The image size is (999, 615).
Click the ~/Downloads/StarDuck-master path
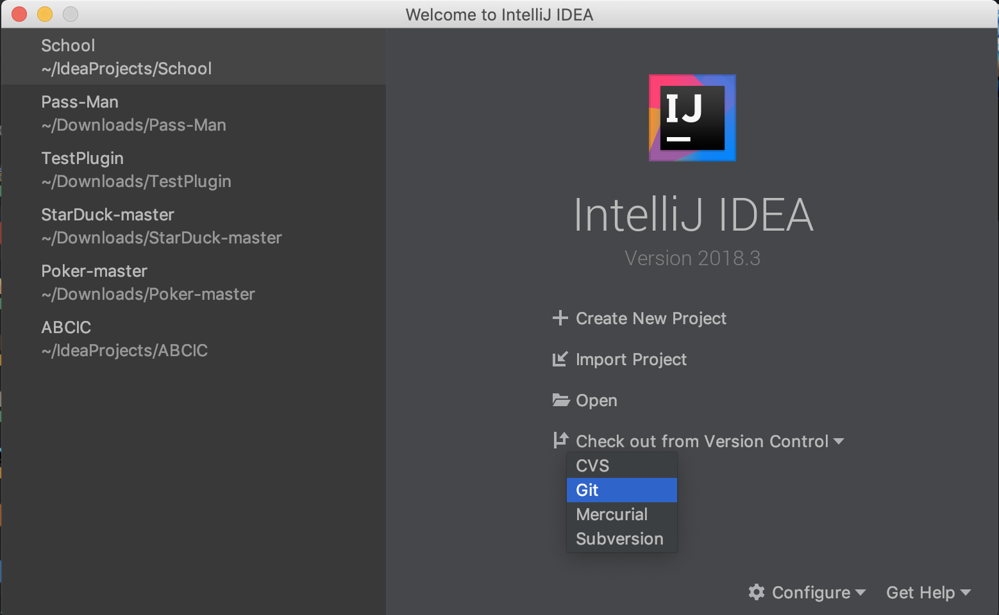tap(162, 238)
